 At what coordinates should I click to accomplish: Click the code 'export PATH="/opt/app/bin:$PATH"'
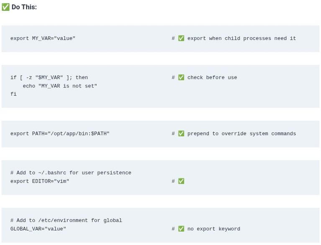60,134
